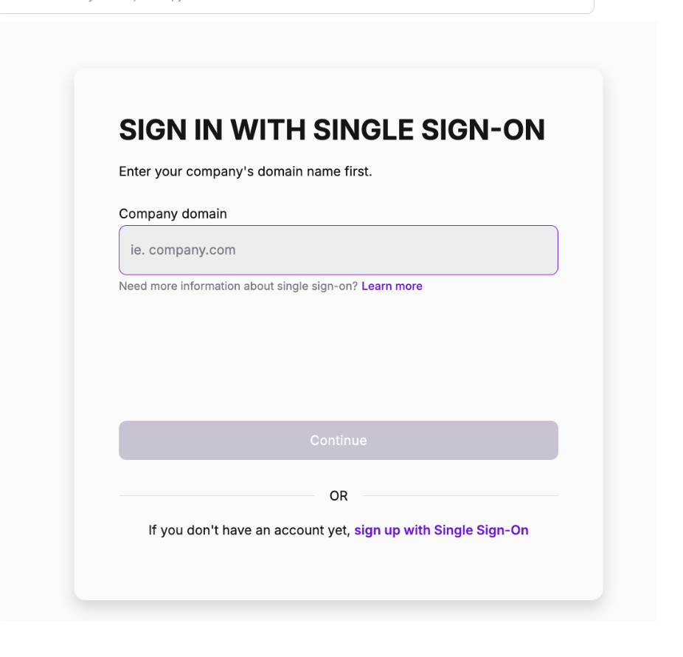Click the SIGN IN WITH SINGLE SIGN-ON heading

332,130
